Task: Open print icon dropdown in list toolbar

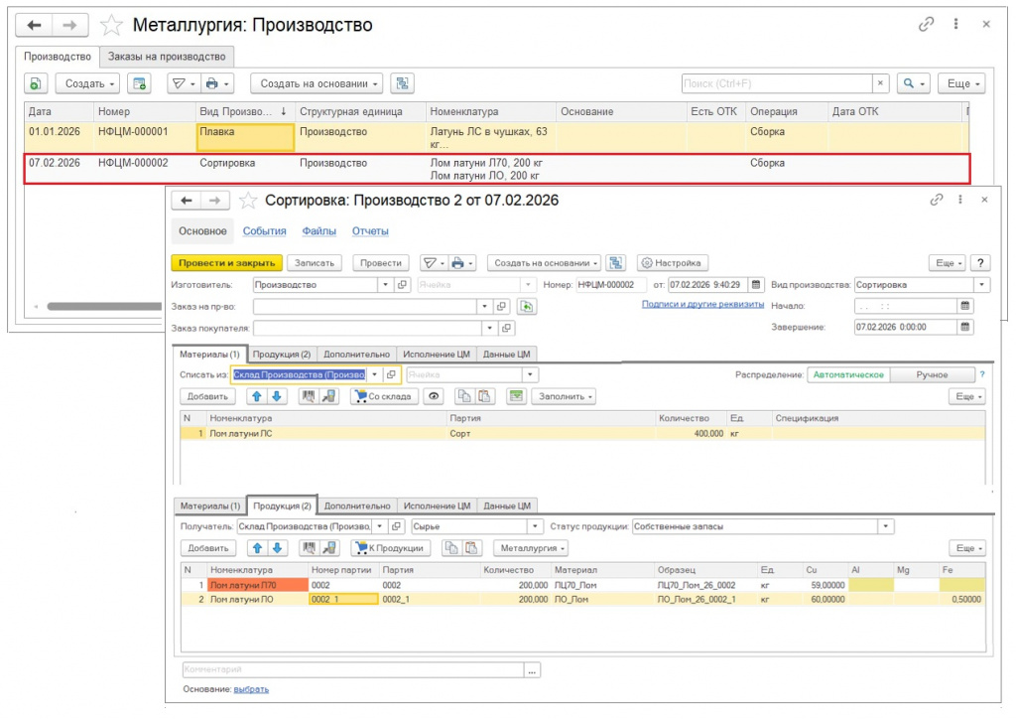Action: [216, 83]
